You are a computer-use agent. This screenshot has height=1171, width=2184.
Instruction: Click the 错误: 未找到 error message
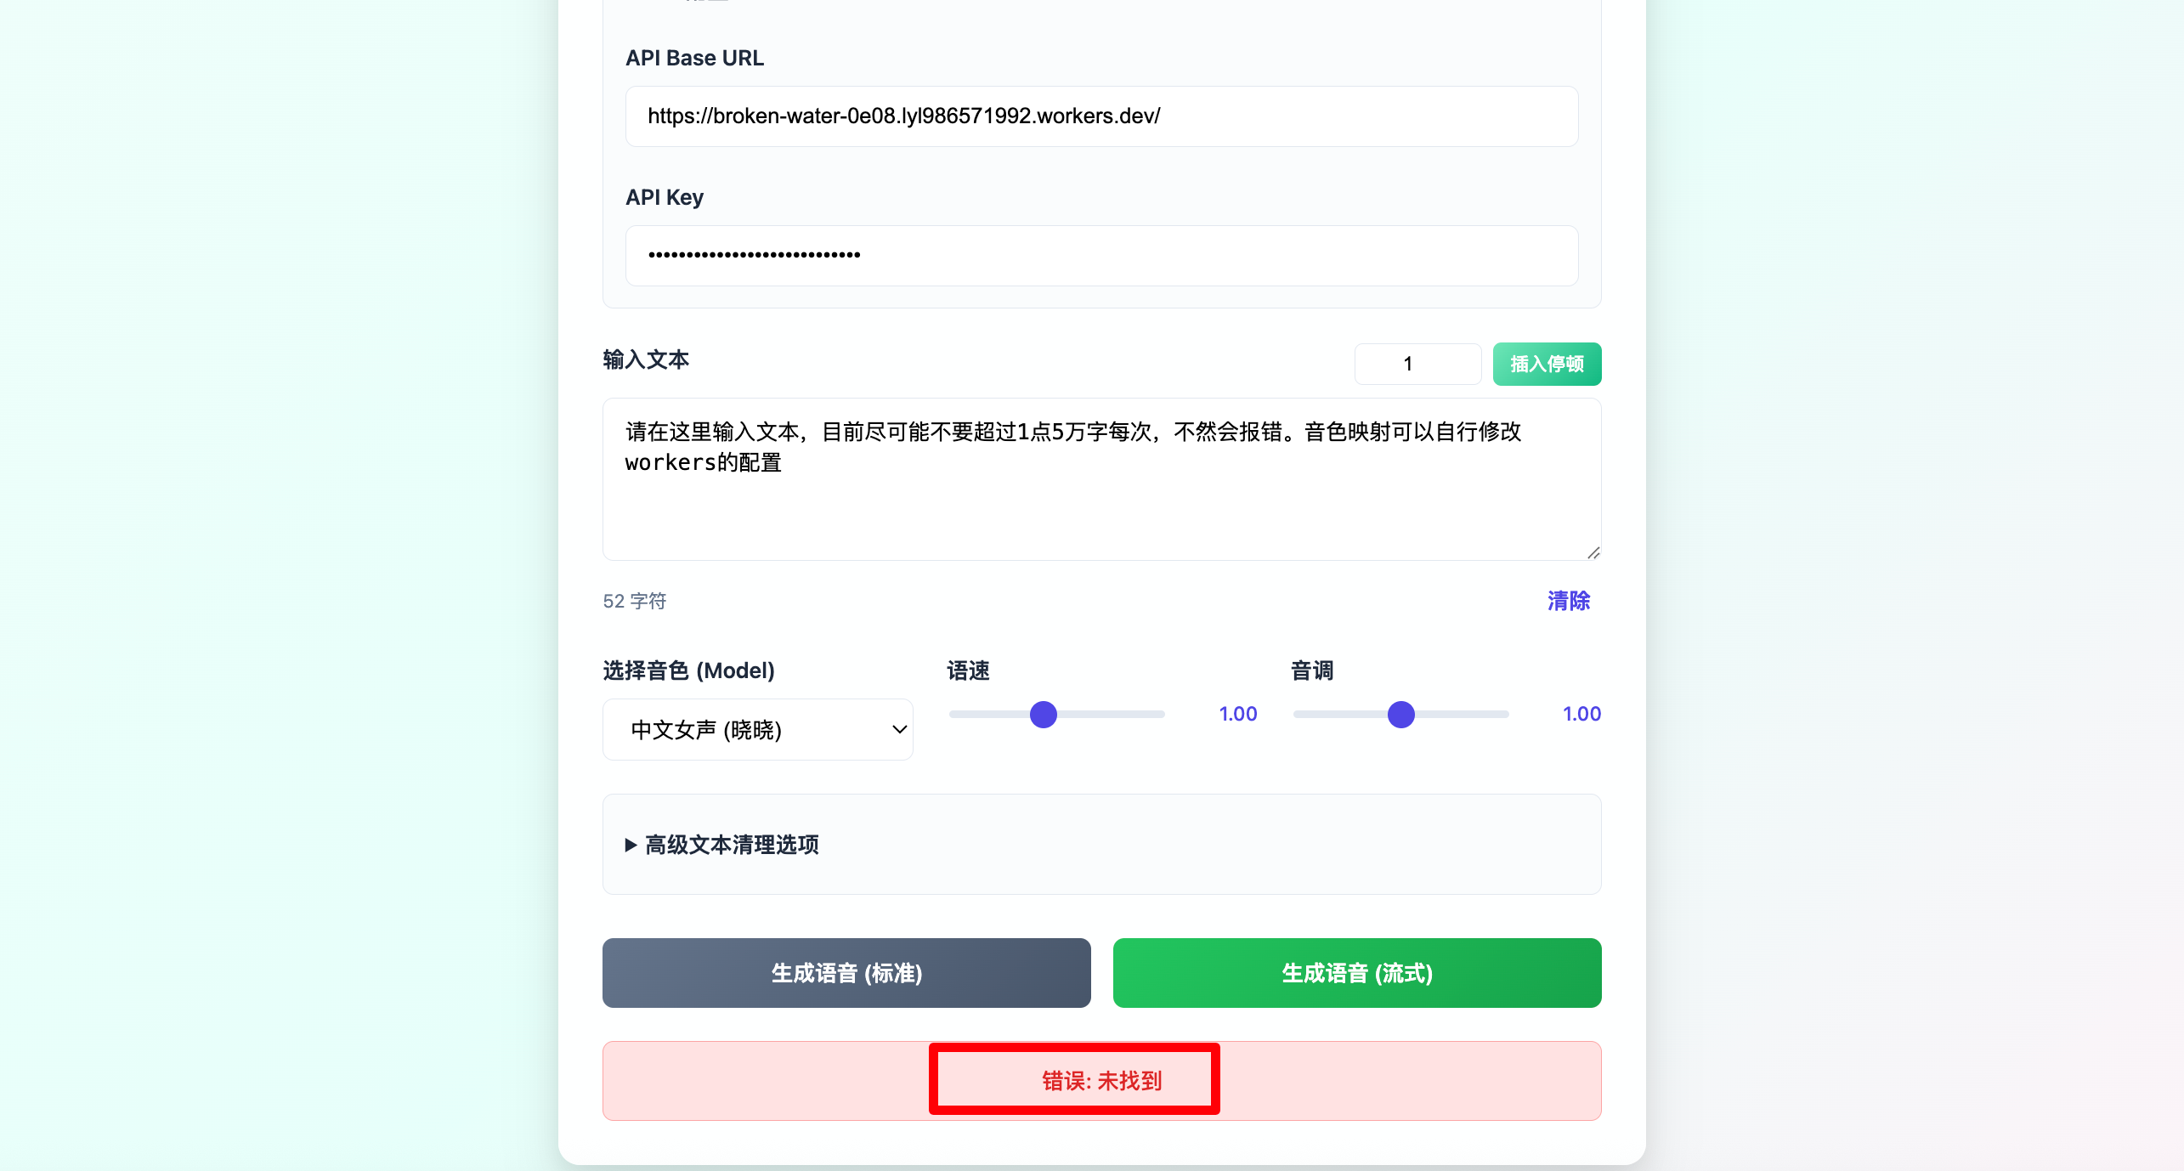point(1101,1081)
